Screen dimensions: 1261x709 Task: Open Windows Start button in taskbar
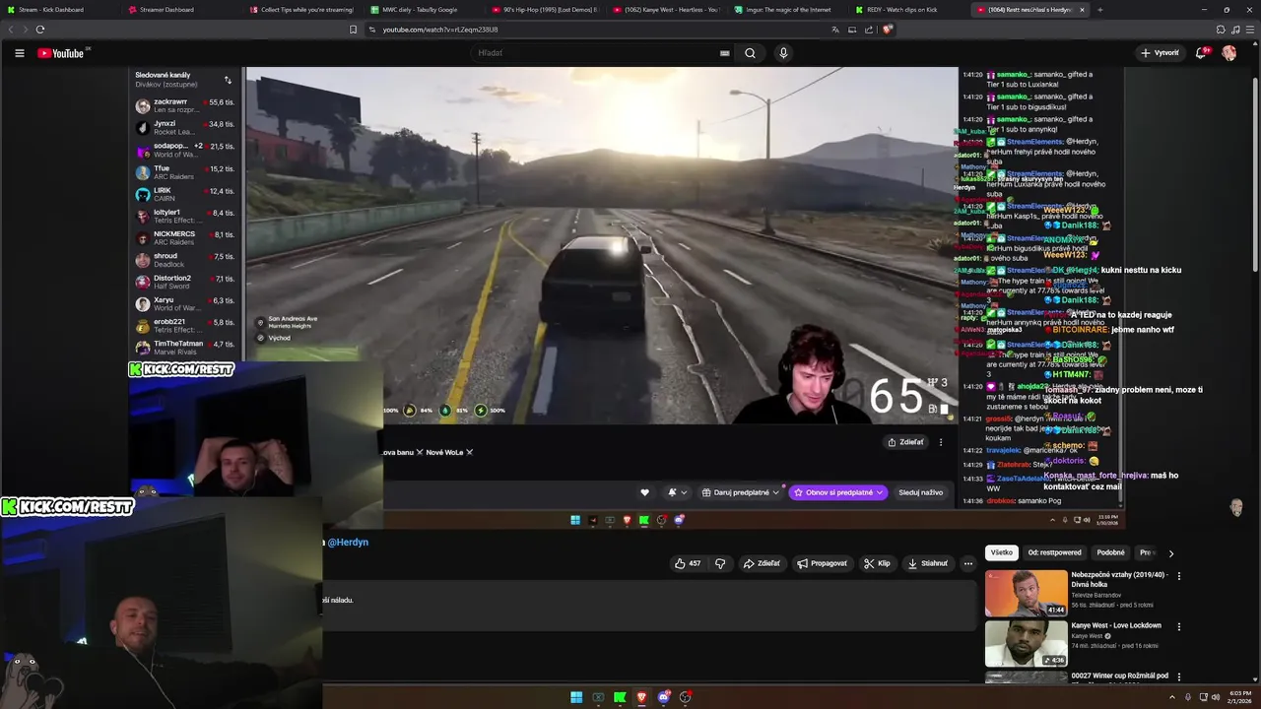[576, 697]
